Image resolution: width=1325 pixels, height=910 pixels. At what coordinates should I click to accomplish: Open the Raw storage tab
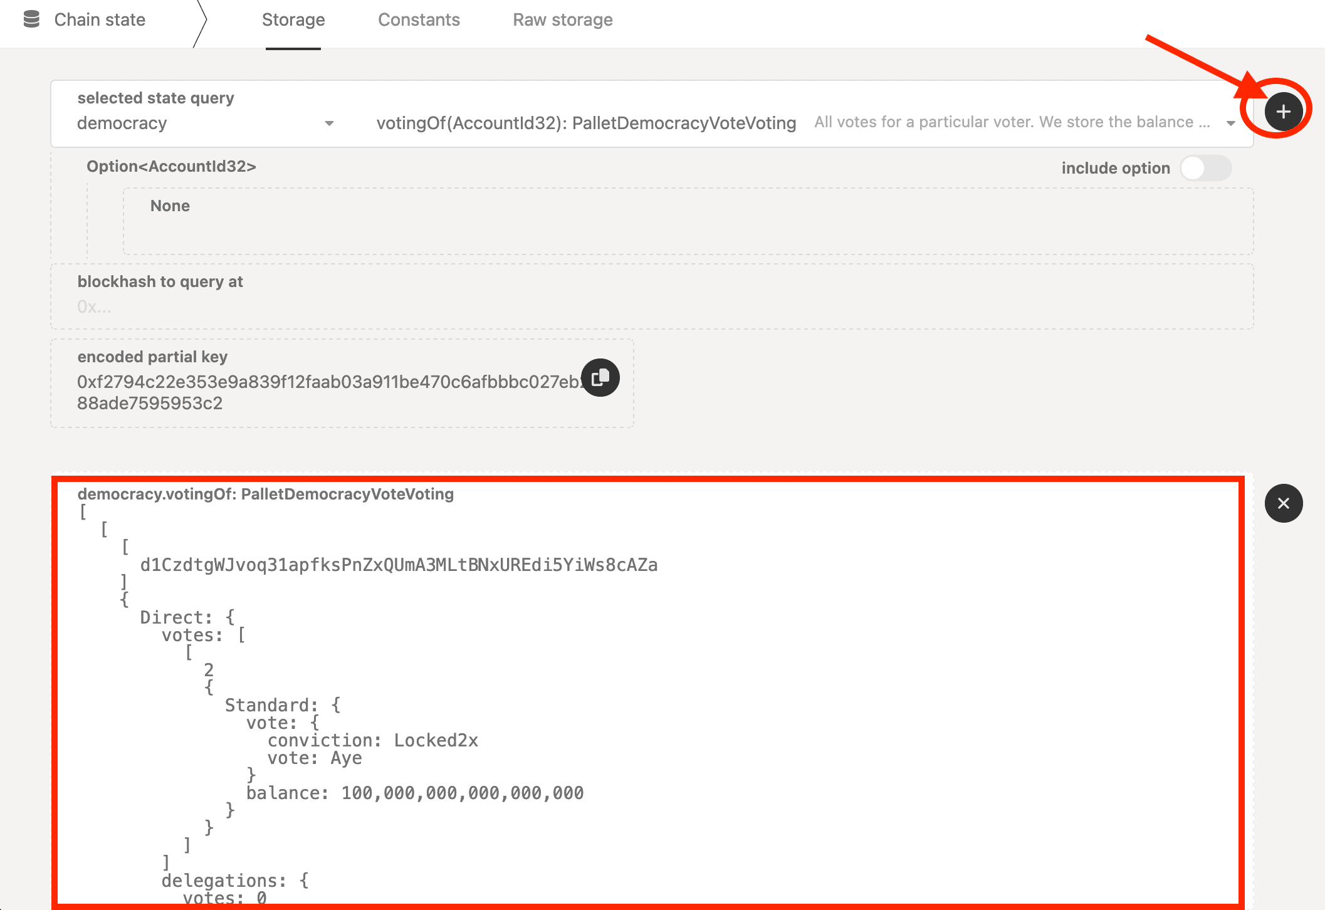pos(562,19)
